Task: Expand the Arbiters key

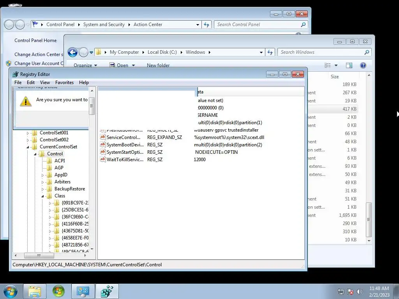Action: click(42, 182)
